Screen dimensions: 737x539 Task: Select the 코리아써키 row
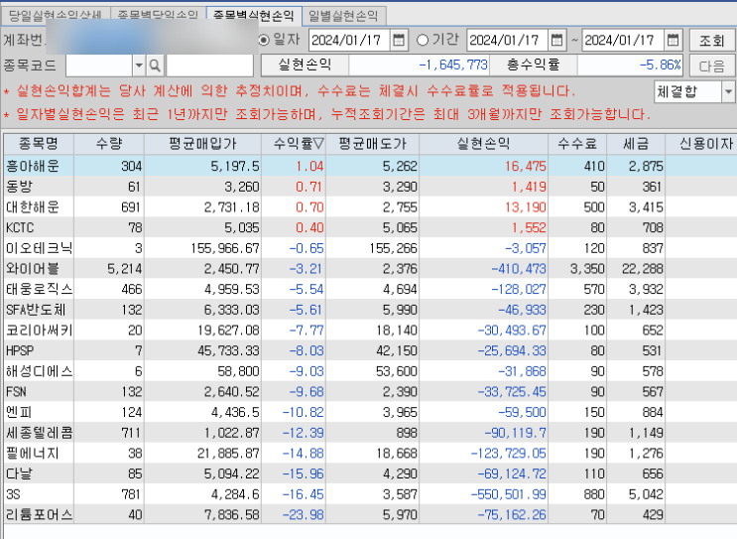pyautogui.click(x=370, y=331)
